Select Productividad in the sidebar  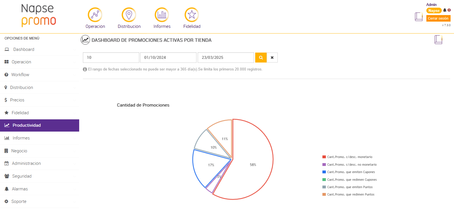pyautogui.click(x=26, y=125)
